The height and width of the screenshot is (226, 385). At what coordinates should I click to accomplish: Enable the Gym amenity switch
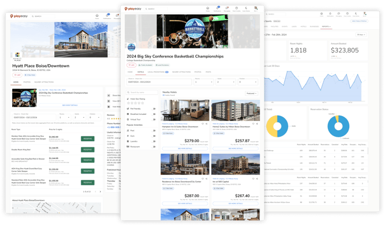tap(154, 136)
